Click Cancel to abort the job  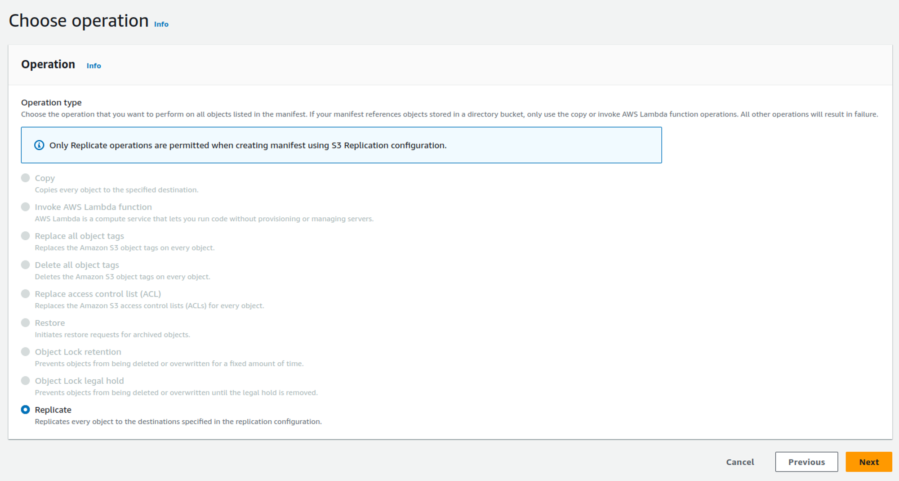tap(740, 462)
